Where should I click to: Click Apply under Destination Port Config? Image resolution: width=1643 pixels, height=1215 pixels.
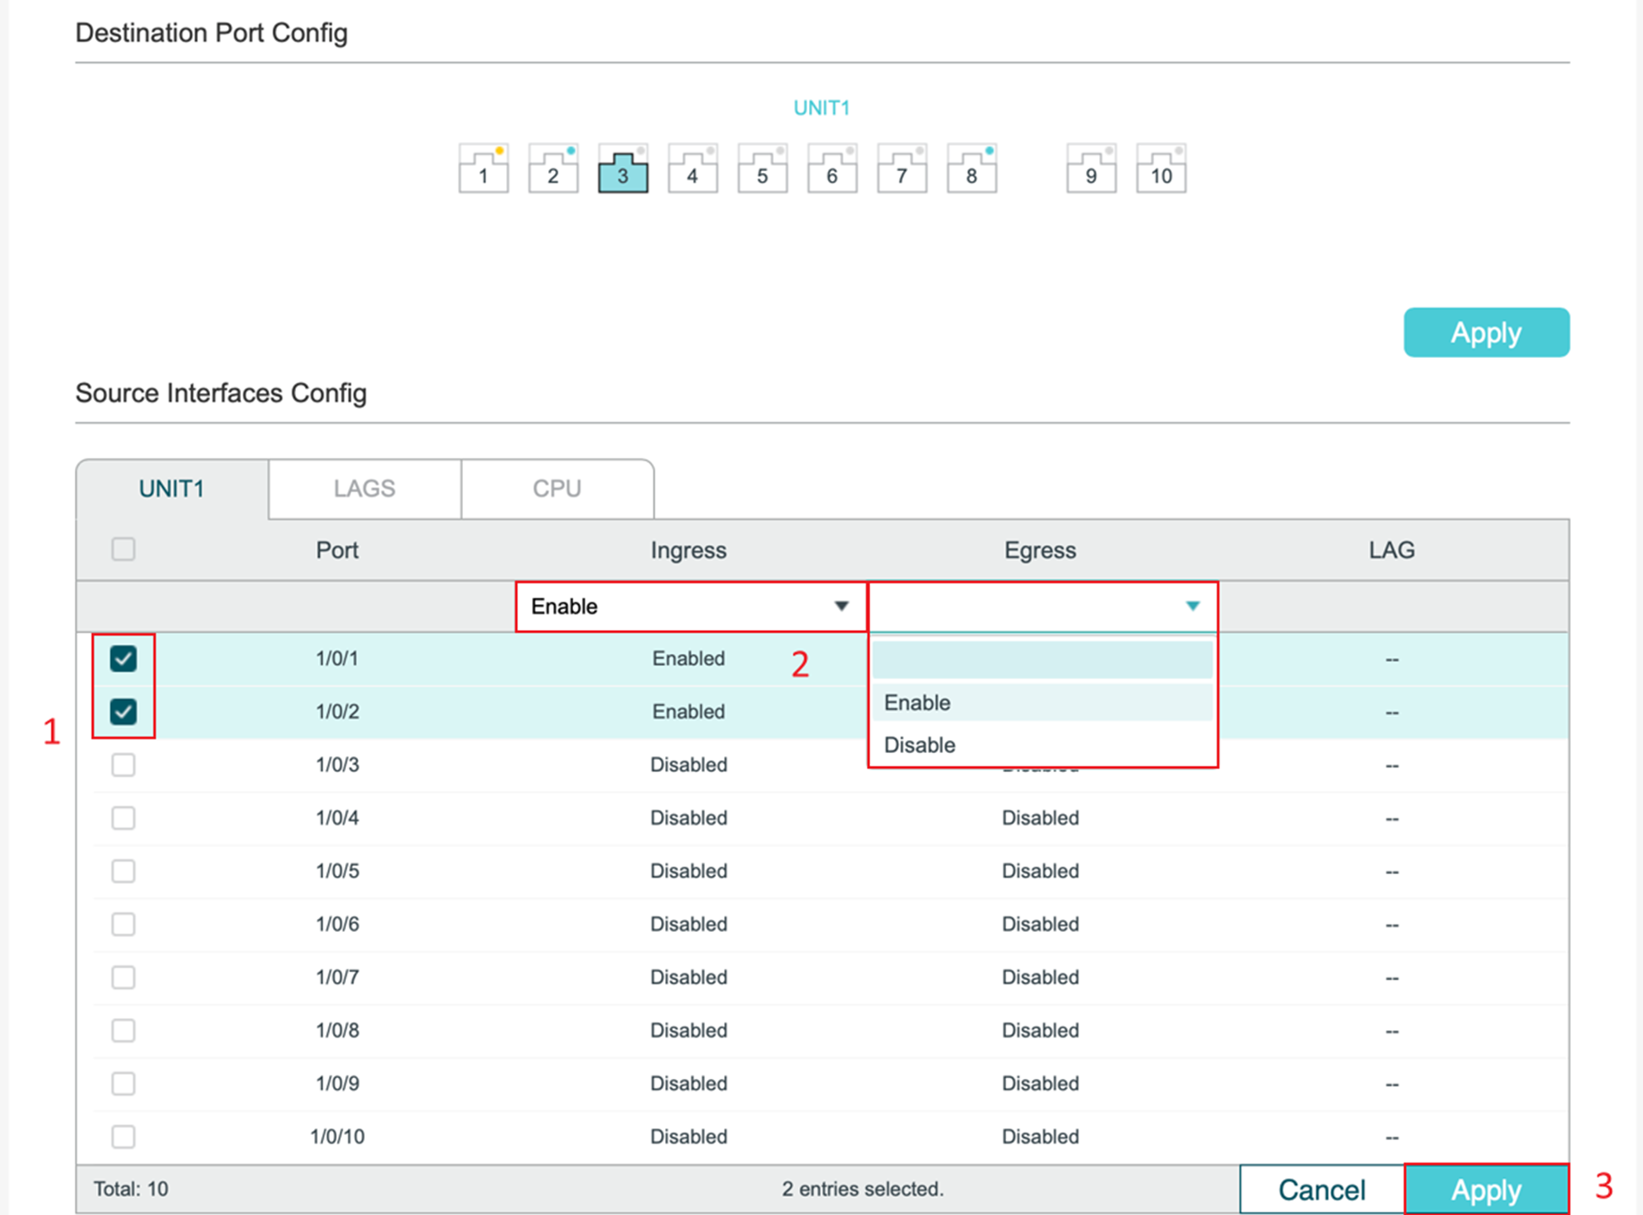pos(1485,332)
